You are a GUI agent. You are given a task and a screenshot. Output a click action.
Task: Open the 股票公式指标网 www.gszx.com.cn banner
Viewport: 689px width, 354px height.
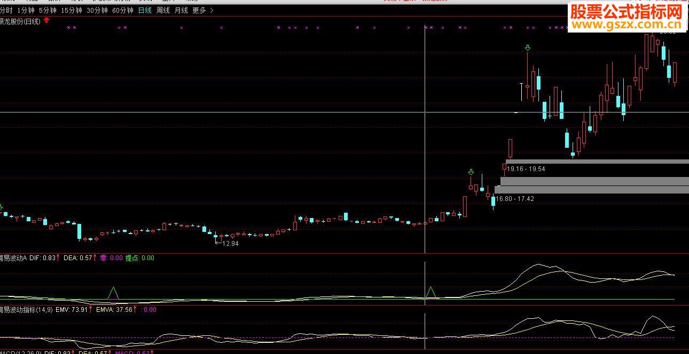coord(627,17)
